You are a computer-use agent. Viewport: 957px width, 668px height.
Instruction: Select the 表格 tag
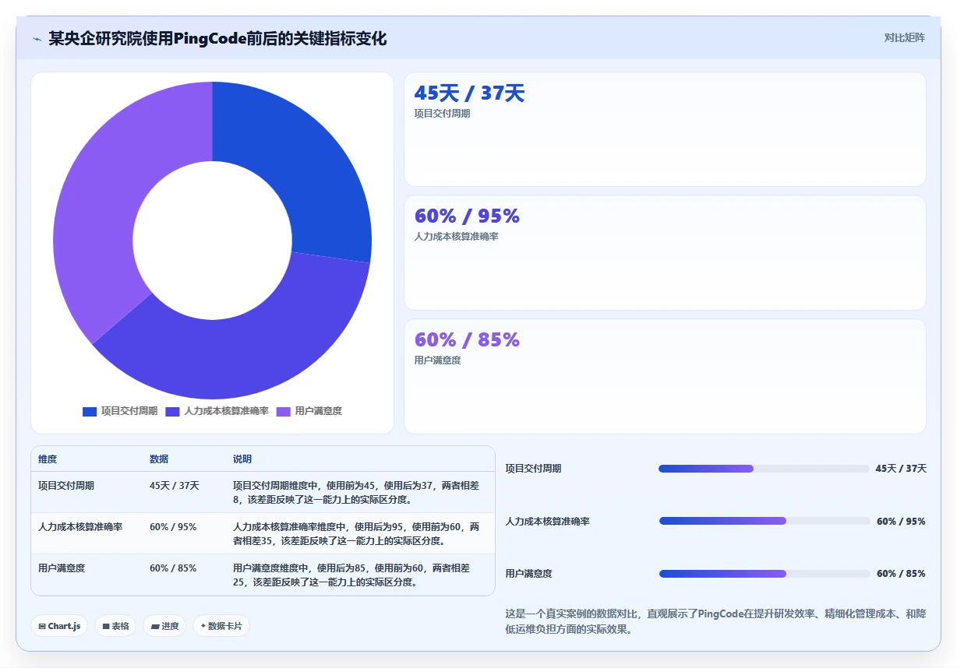point(115,626)
